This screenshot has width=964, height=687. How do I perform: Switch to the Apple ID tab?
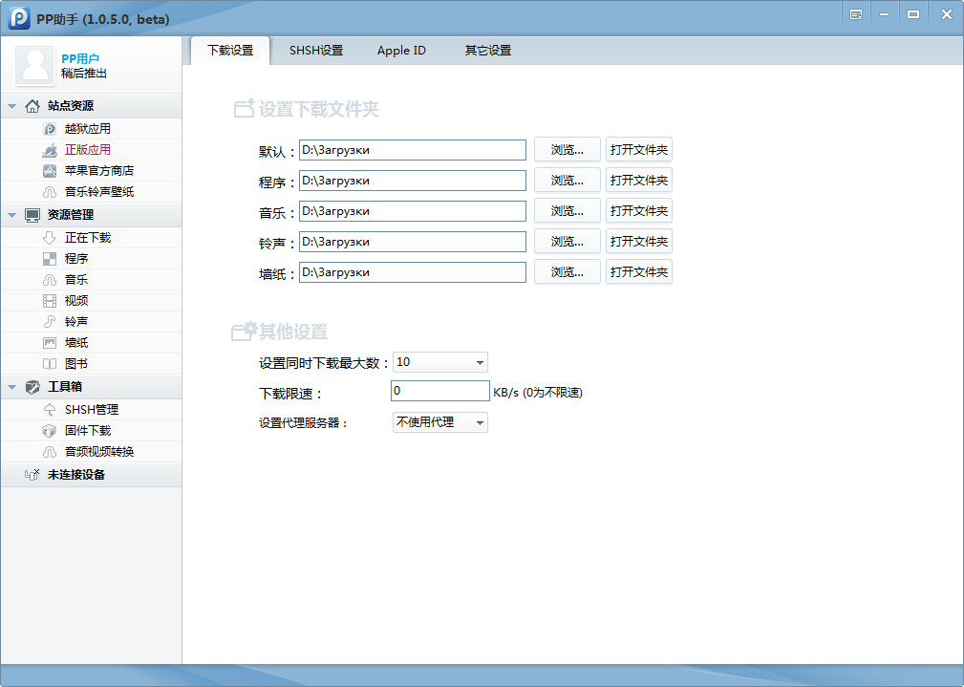coord(401,51)
